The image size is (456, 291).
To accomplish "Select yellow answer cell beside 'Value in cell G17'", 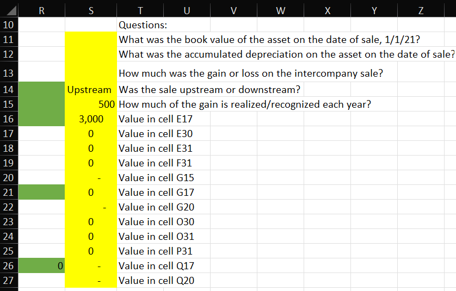I will tap(91, 192).
